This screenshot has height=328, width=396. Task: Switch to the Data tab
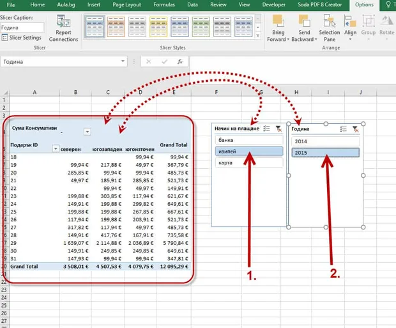(192, 5)
